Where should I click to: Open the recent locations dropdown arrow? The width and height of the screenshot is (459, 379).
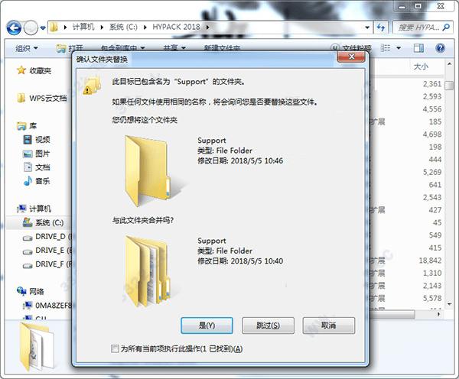[x=43, y=28]
